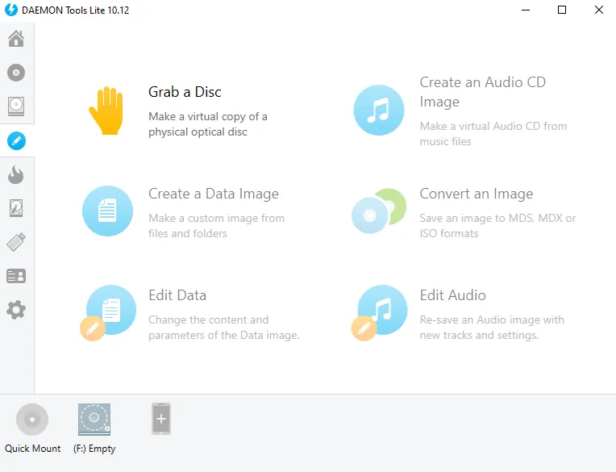Minimize the DAEMON Tools Lite window
Image resolution: width=616 pixels, height=472 pixels.
(526, 10)
